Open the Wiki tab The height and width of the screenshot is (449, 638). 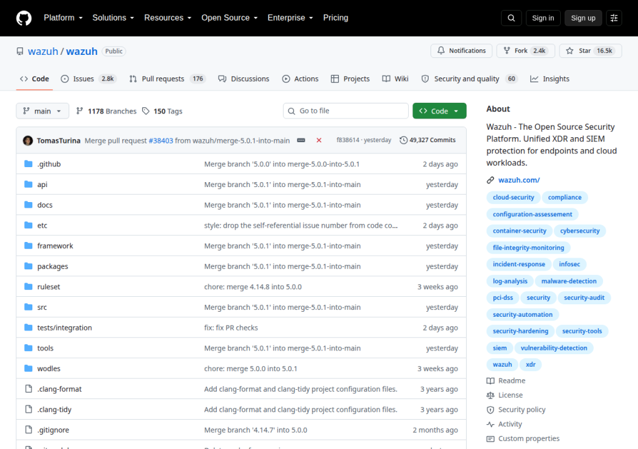click(396, 79)
